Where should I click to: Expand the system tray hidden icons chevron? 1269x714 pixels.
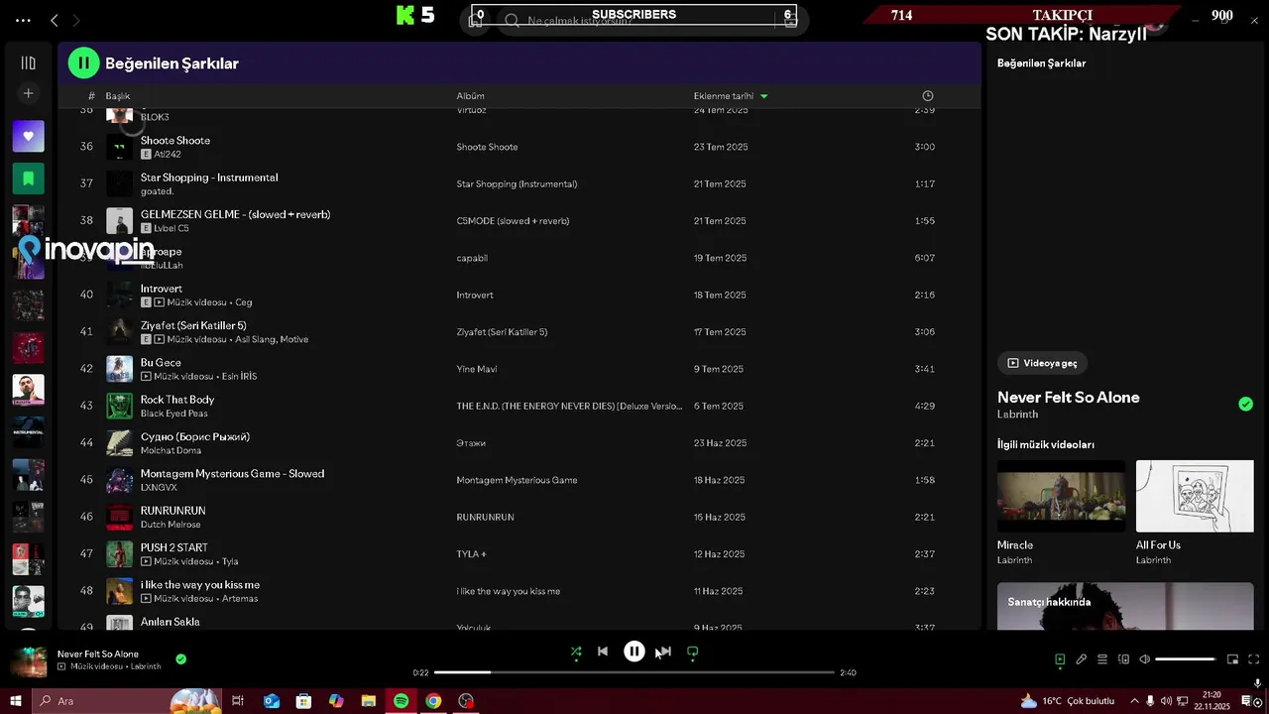(x=1134, y=701)
